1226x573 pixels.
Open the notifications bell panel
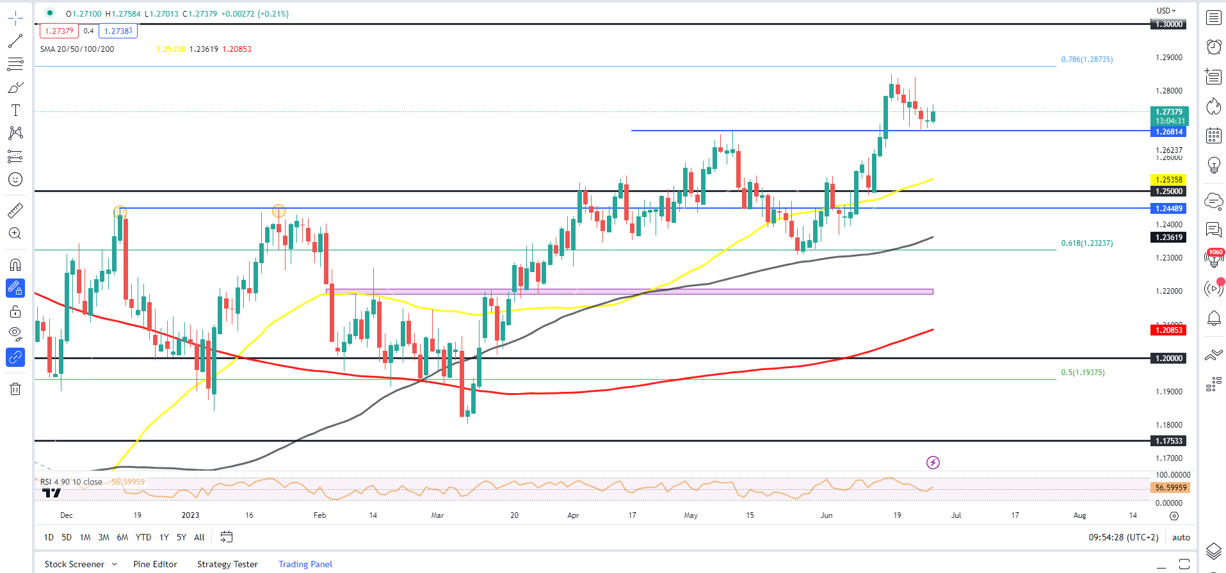click(1213, 318)
